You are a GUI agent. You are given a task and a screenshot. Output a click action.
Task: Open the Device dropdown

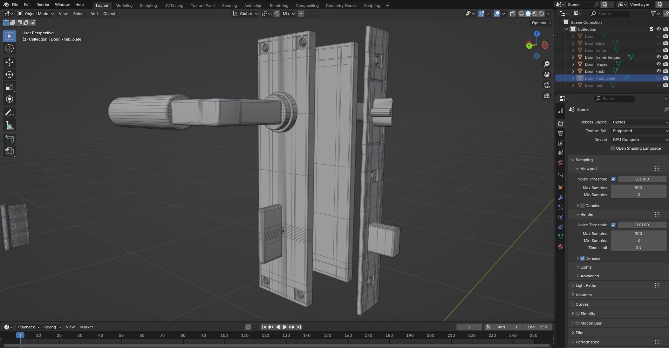(x=640, y=140)
